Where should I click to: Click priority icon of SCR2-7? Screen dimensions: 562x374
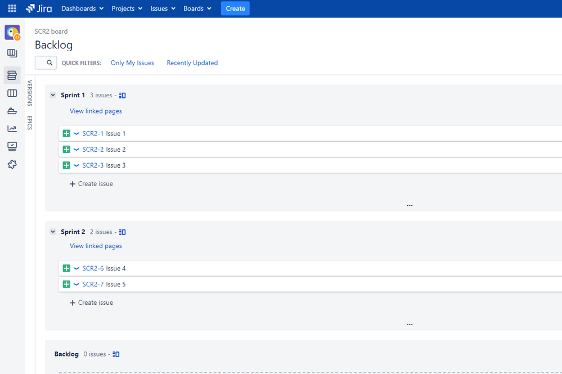pos(77,284)
